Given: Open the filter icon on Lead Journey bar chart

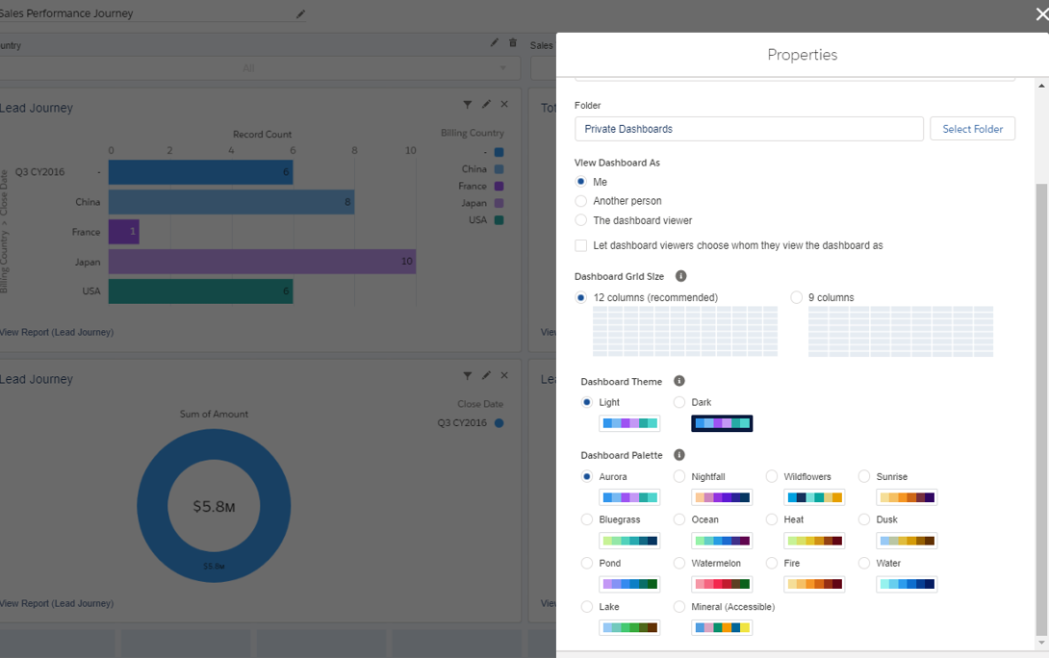Looking at the screenshot, I should pyautogui.click(x=468, y=104).
